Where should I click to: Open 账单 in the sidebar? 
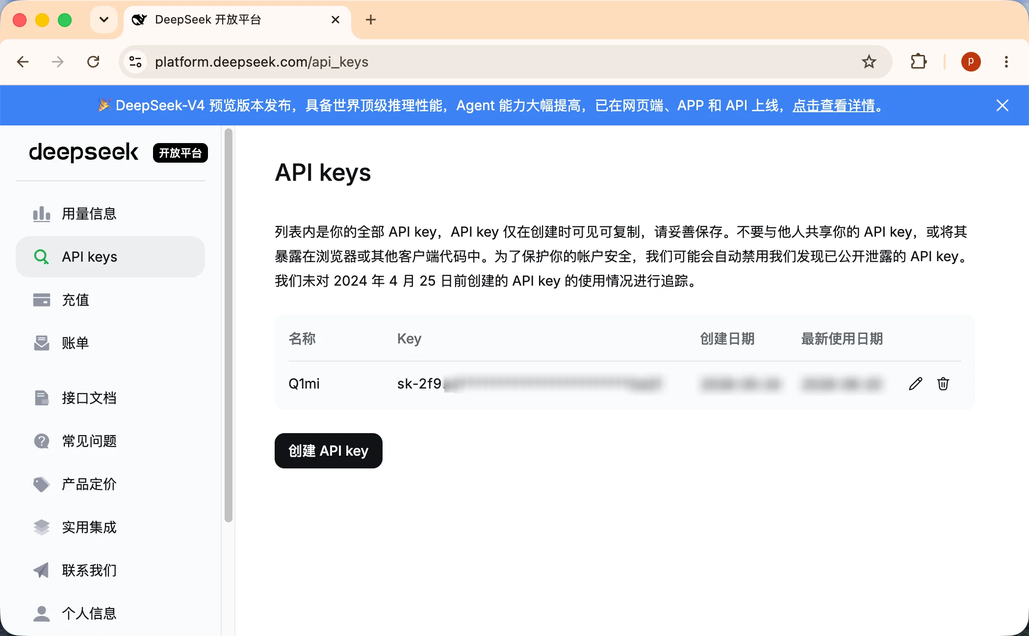(x=110, y=343)
